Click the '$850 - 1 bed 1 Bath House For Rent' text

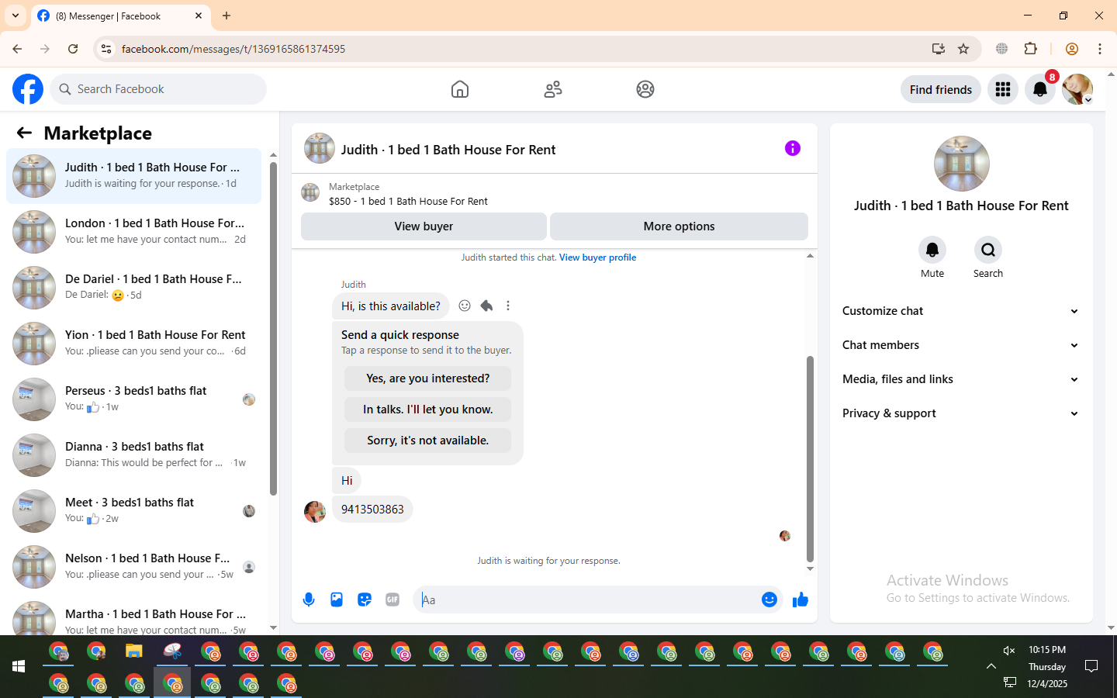(x=408, y=202)
